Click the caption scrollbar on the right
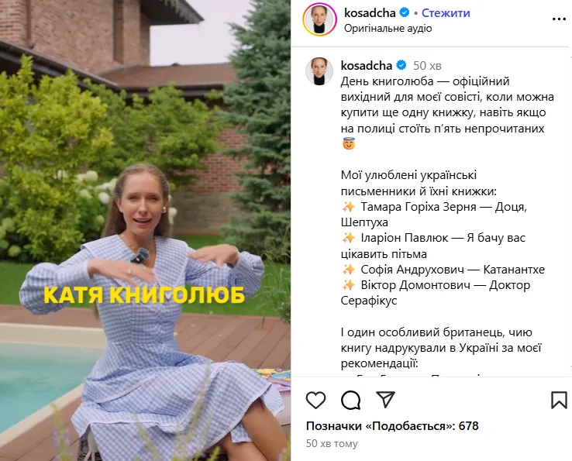This screenshot has width=572, height=461. coord(570,212)
